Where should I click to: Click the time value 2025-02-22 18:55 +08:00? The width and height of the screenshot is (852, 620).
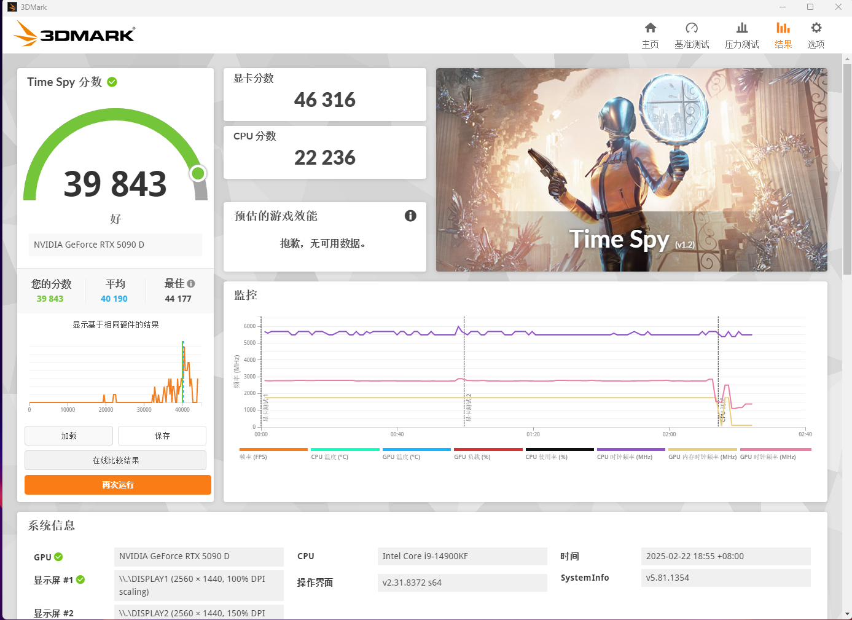726,556
